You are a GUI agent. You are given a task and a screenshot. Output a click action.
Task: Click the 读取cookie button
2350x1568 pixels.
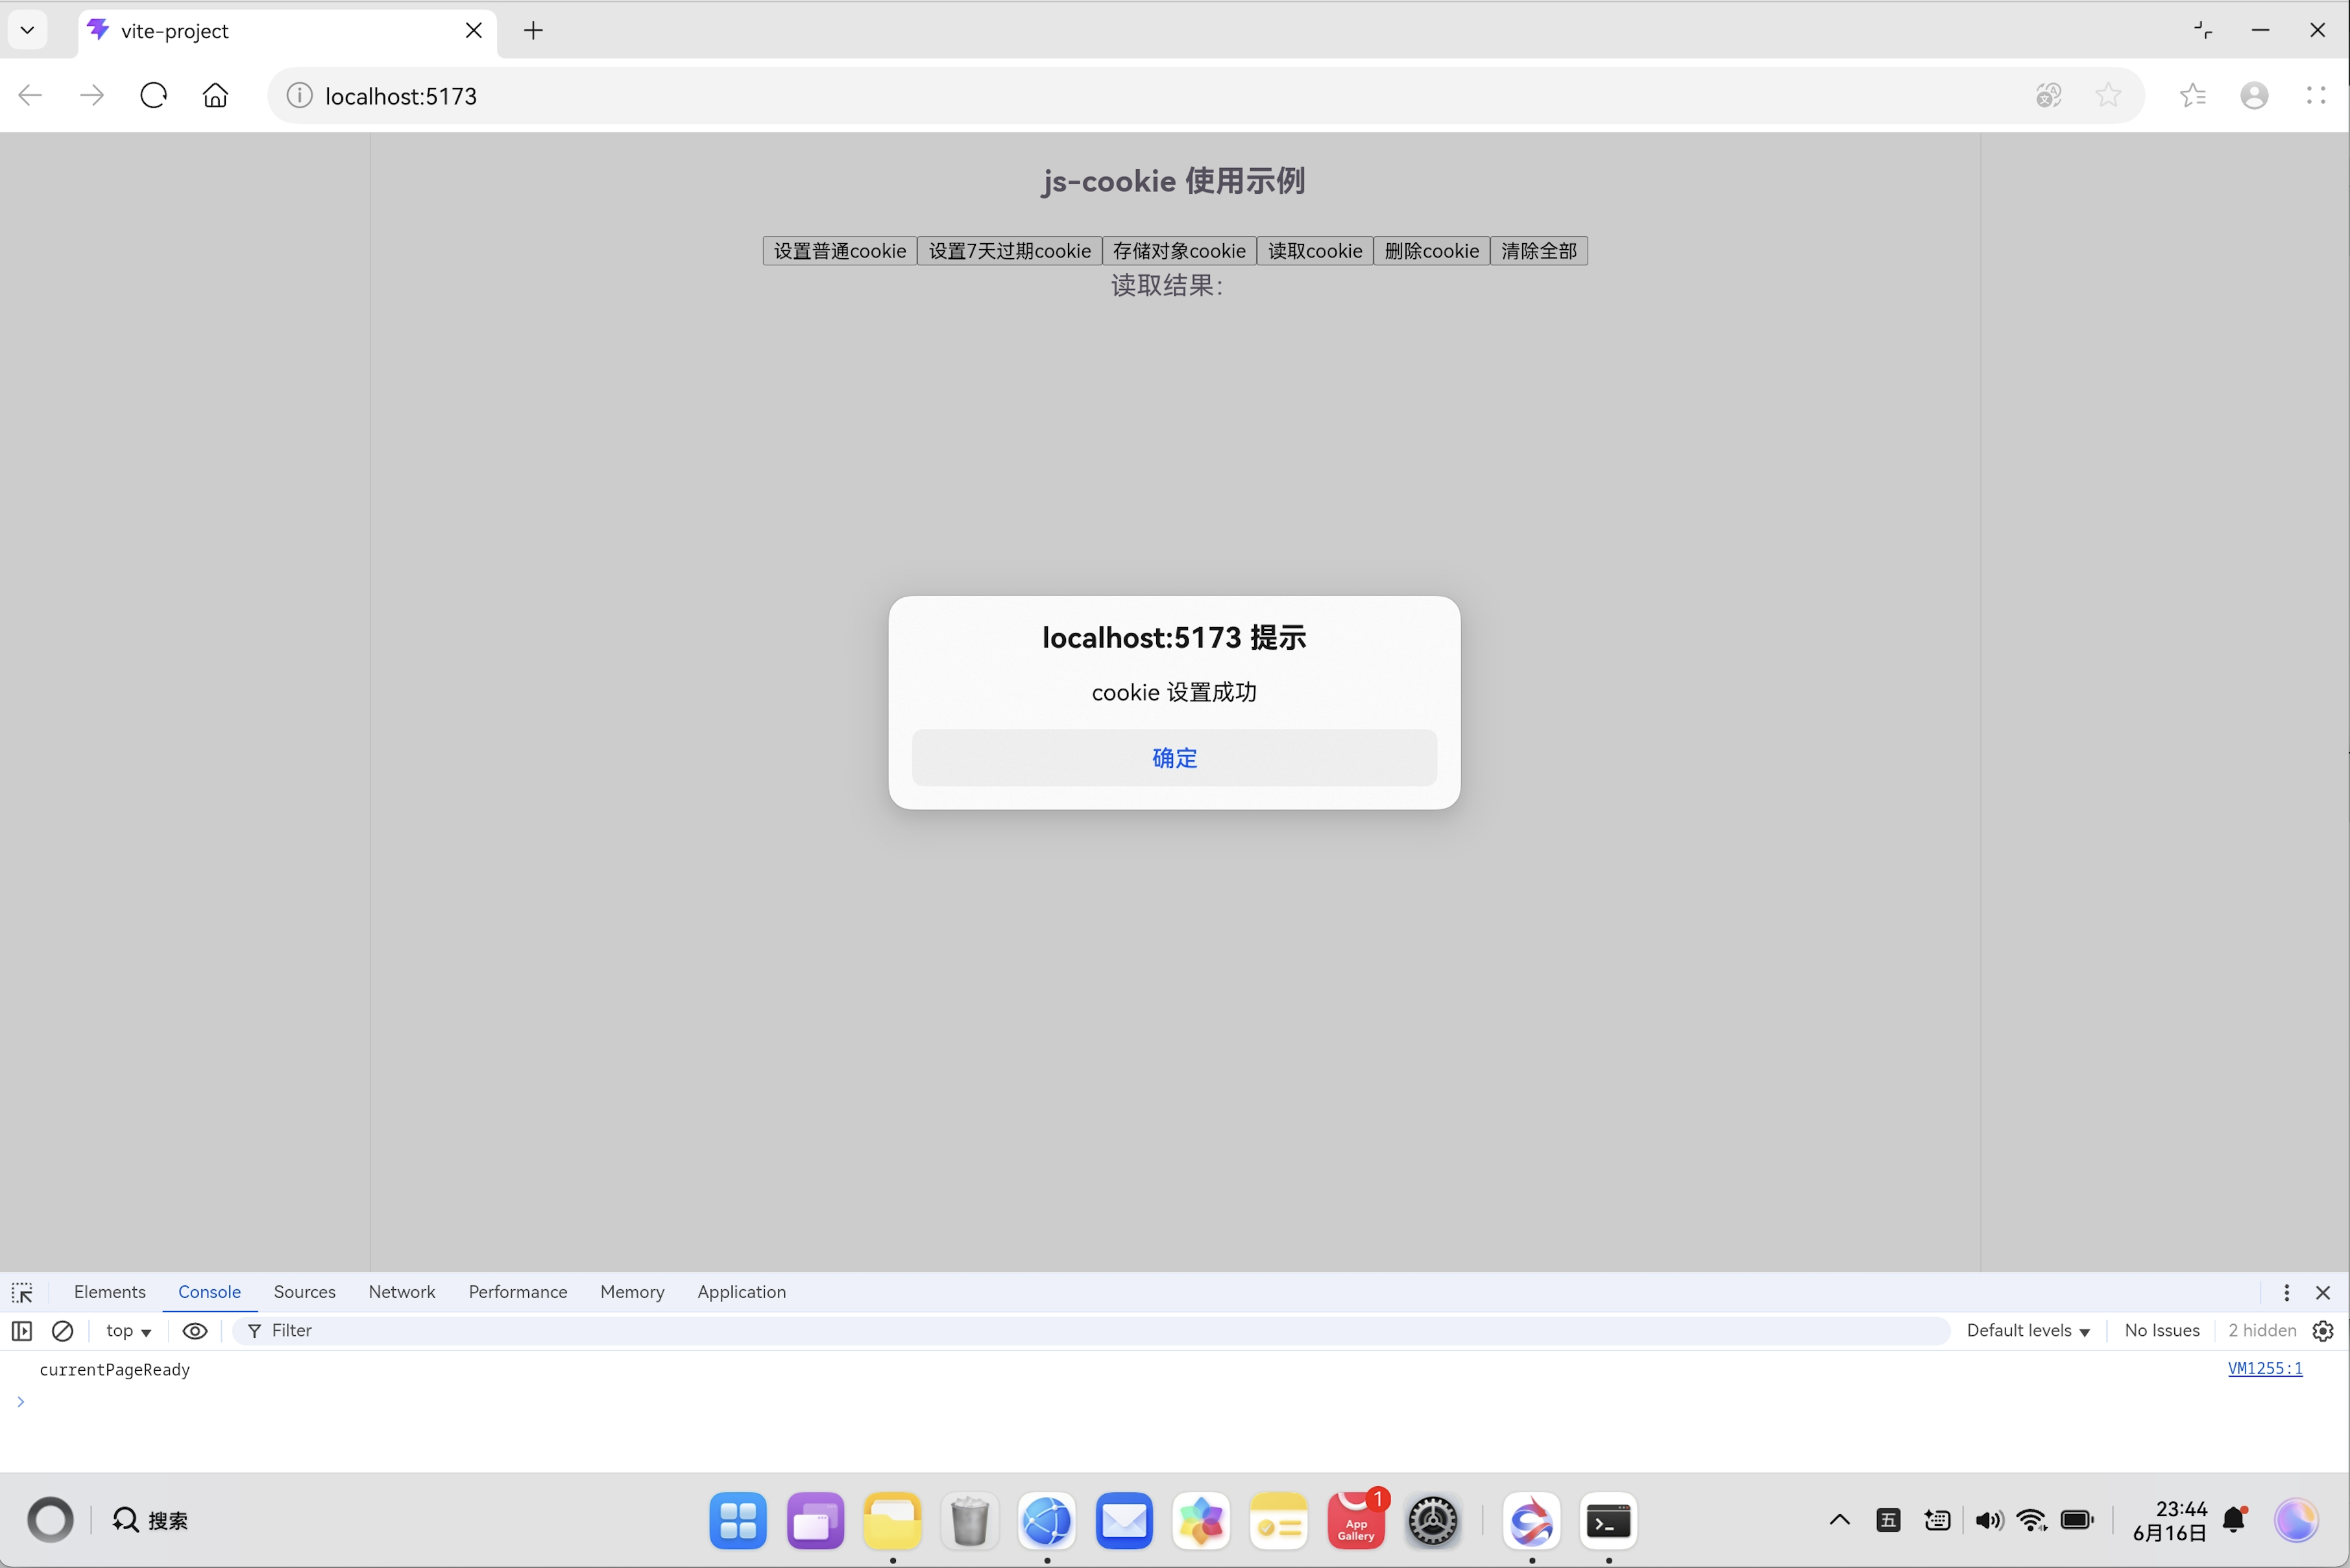click(x=1314, y=250)
